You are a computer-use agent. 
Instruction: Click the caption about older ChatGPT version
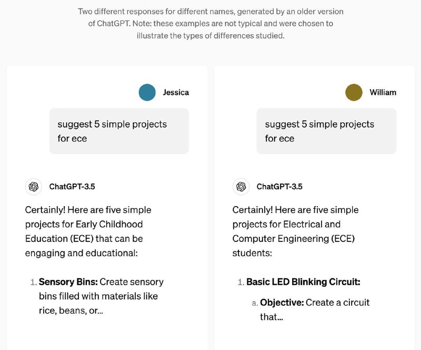click(x=210, y=24)
